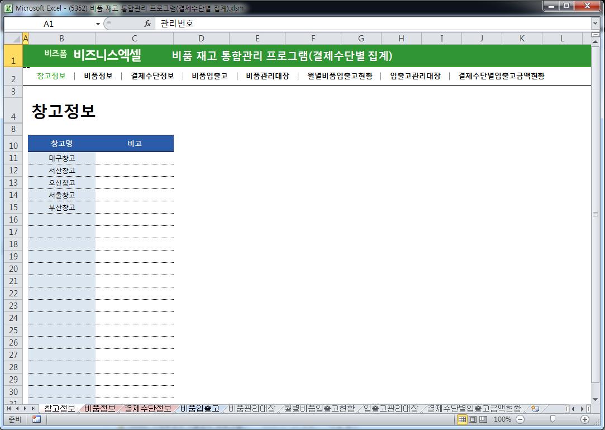Select column F header
Image resolution: width=605 pixels, height=430 pixels.
(313, 39)
